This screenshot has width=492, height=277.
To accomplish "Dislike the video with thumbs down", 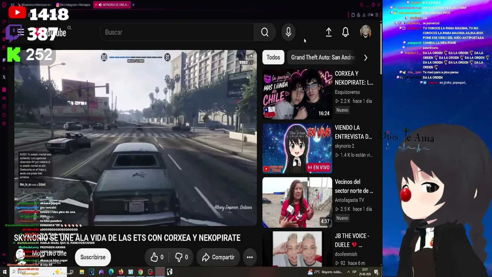I will (181, 257).
